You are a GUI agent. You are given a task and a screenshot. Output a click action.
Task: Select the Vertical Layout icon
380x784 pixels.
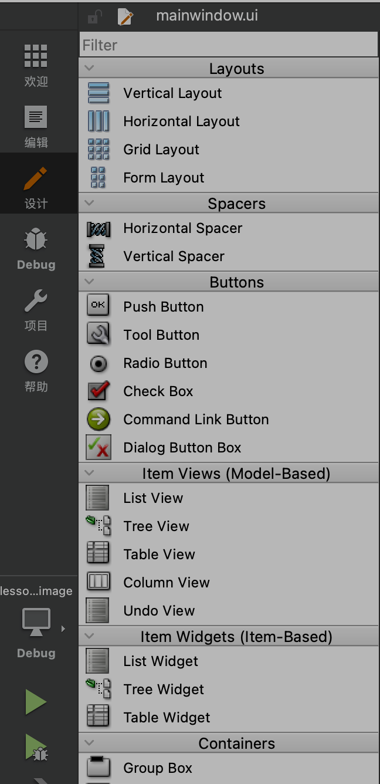click(99, 93)
